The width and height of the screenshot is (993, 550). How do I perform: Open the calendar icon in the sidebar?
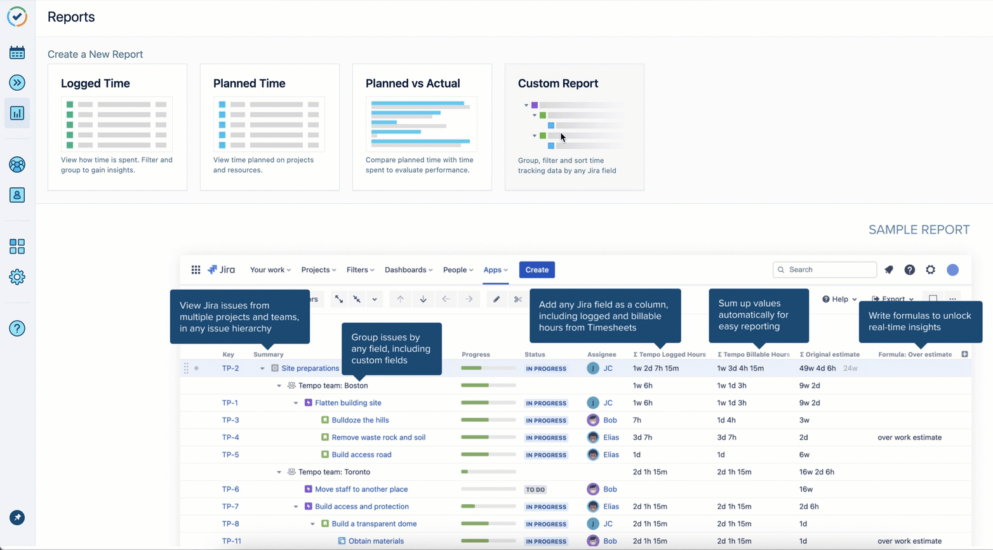[17, 53]
